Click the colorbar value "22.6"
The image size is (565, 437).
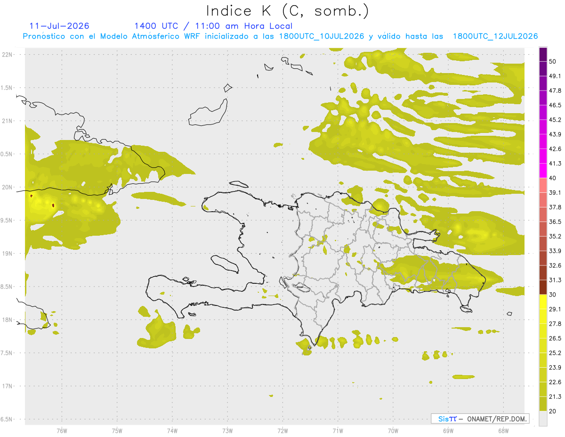[556, 382]
